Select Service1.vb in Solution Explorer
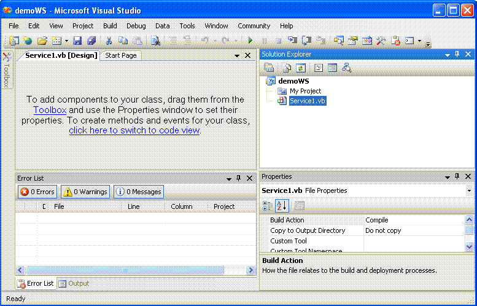 coord(308,101)
